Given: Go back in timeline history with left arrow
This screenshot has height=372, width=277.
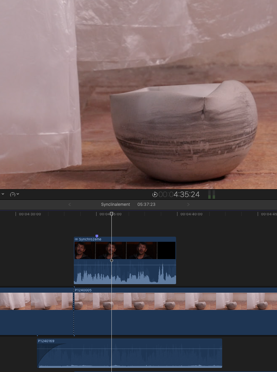Looking at the screenshot, I should [x=70, y=204].
